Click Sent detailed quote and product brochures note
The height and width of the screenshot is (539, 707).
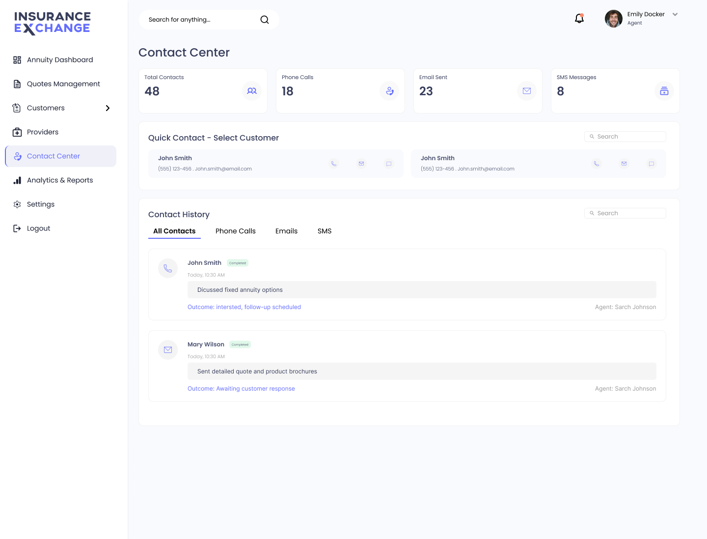[x=422, y=371]
